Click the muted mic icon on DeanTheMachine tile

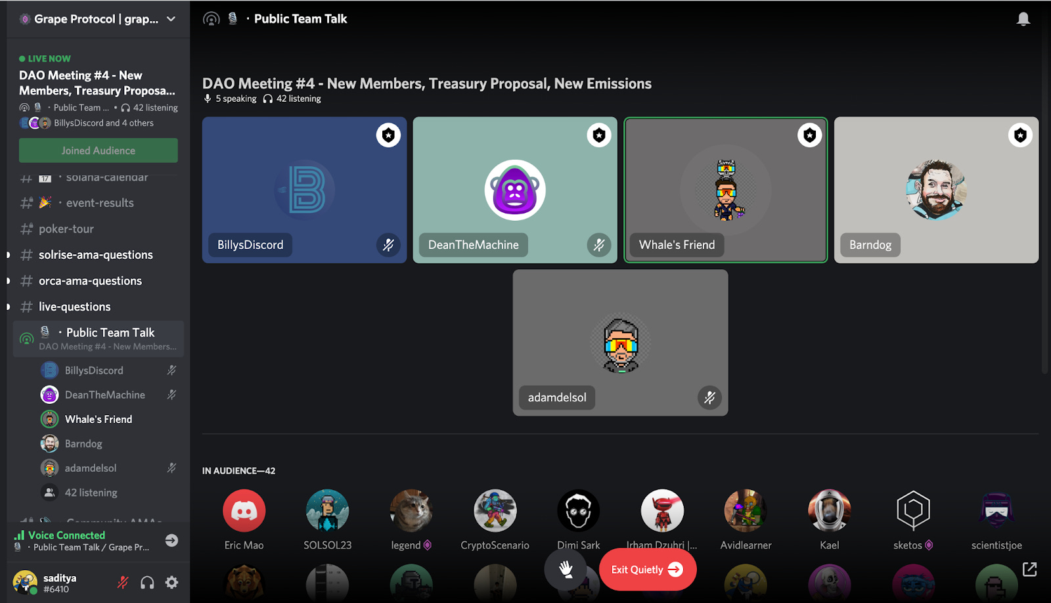(599, 245)
